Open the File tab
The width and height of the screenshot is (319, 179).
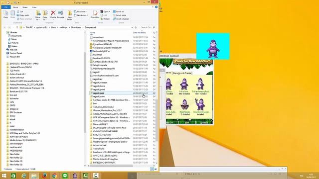(x=6, y=7)
